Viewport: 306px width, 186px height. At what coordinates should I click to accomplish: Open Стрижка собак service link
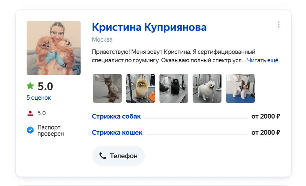(x=116, y=116)
